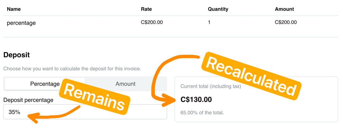
Task: Select the Percentage deposit tab
Action: pyautogui.click(x=45, y=84)
